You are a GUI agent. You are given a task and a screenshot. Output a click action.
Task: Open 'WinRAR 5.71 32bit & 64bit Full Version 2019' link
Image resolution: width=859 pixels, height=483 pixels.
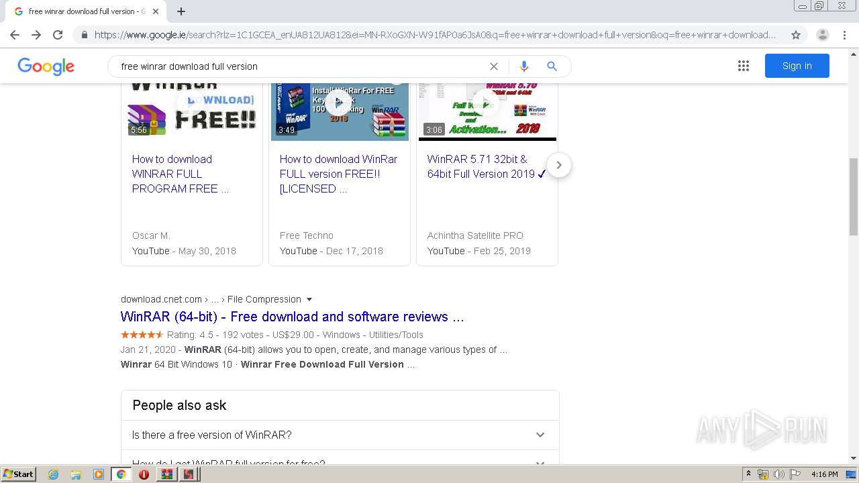(487, 166)
